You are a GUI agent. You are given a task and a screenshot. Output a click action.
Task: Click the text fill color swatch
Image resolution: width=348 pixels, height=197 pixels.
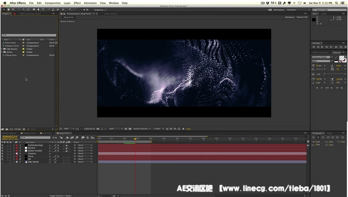click(341, 58)
